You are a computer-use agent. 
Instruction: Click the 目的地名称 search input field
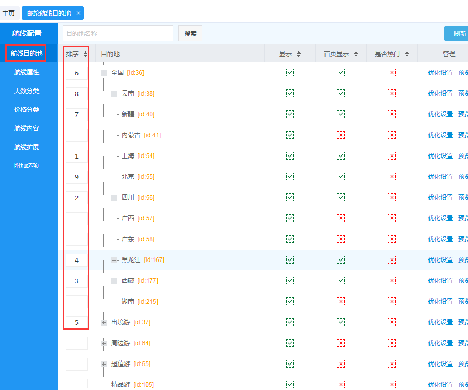(x=118, y=34)
